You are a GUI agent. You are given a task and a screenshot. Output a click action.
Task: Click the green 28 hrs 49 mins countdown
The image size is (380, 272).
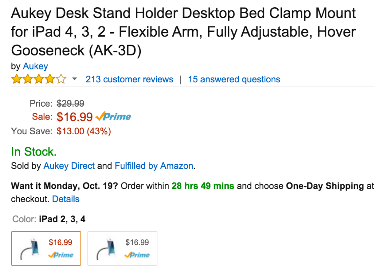click(203, 186)
